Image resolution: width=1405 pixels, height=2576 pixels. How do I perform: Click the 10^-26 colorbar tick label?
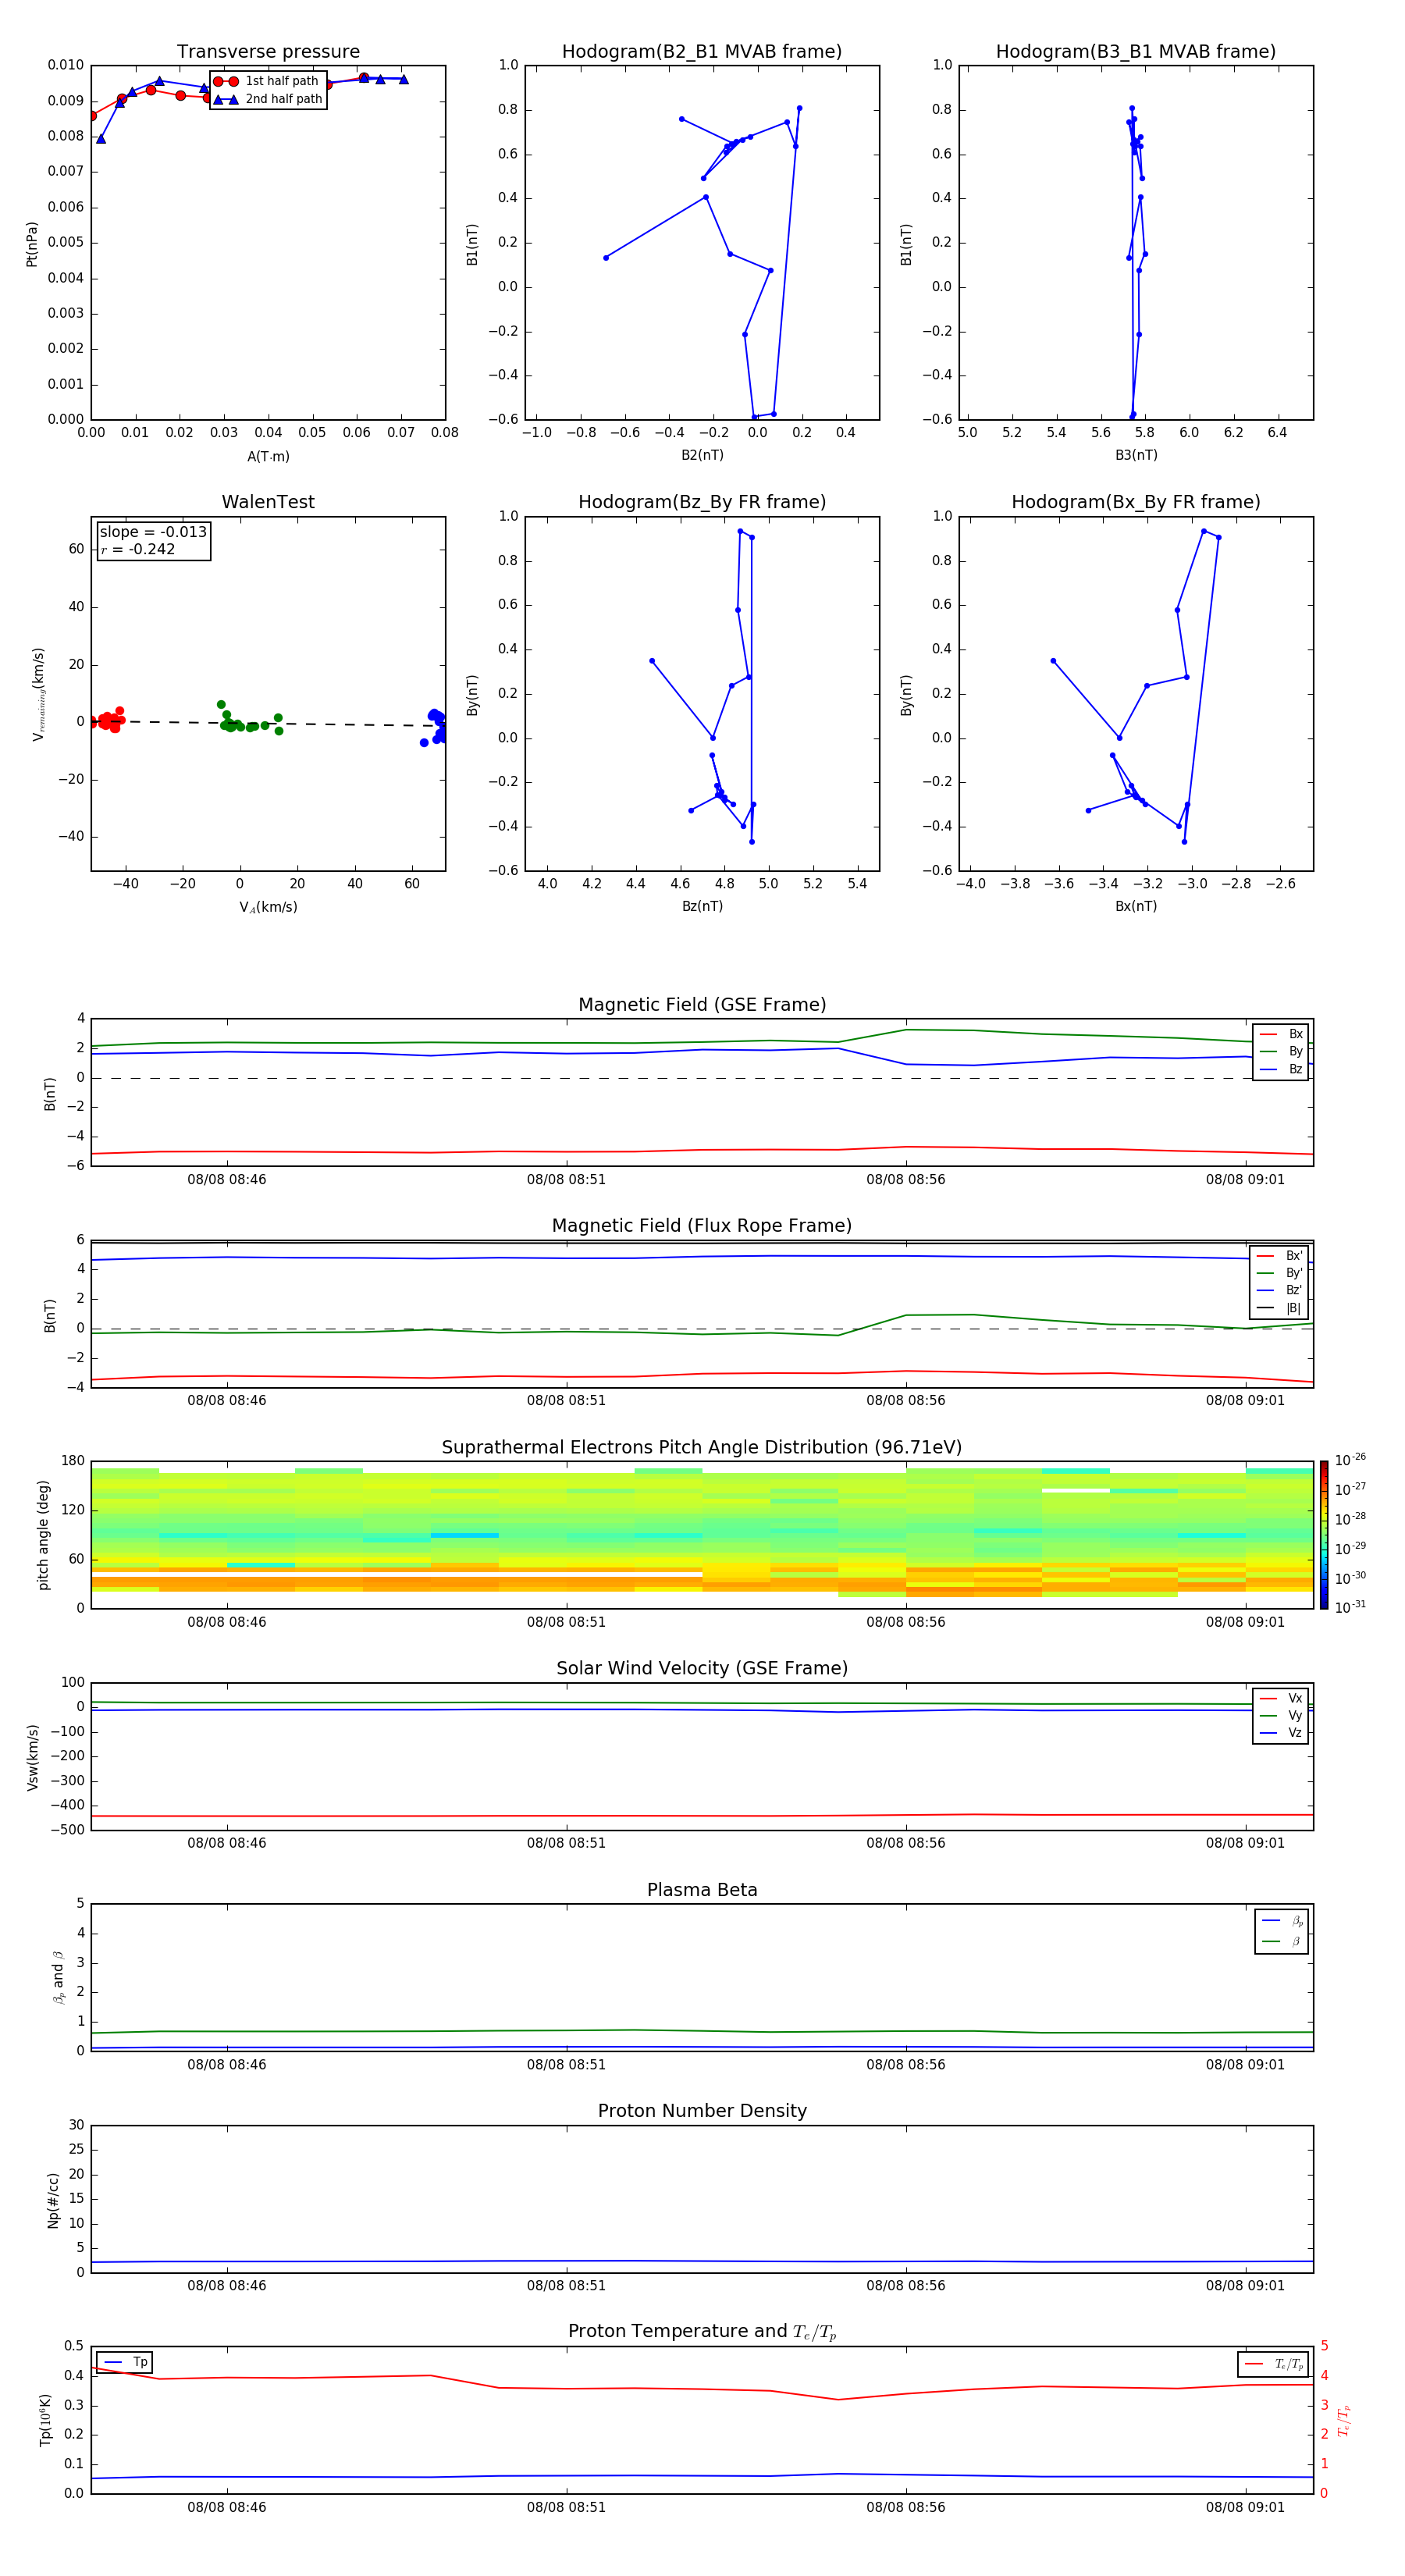coord(1350,1460)
